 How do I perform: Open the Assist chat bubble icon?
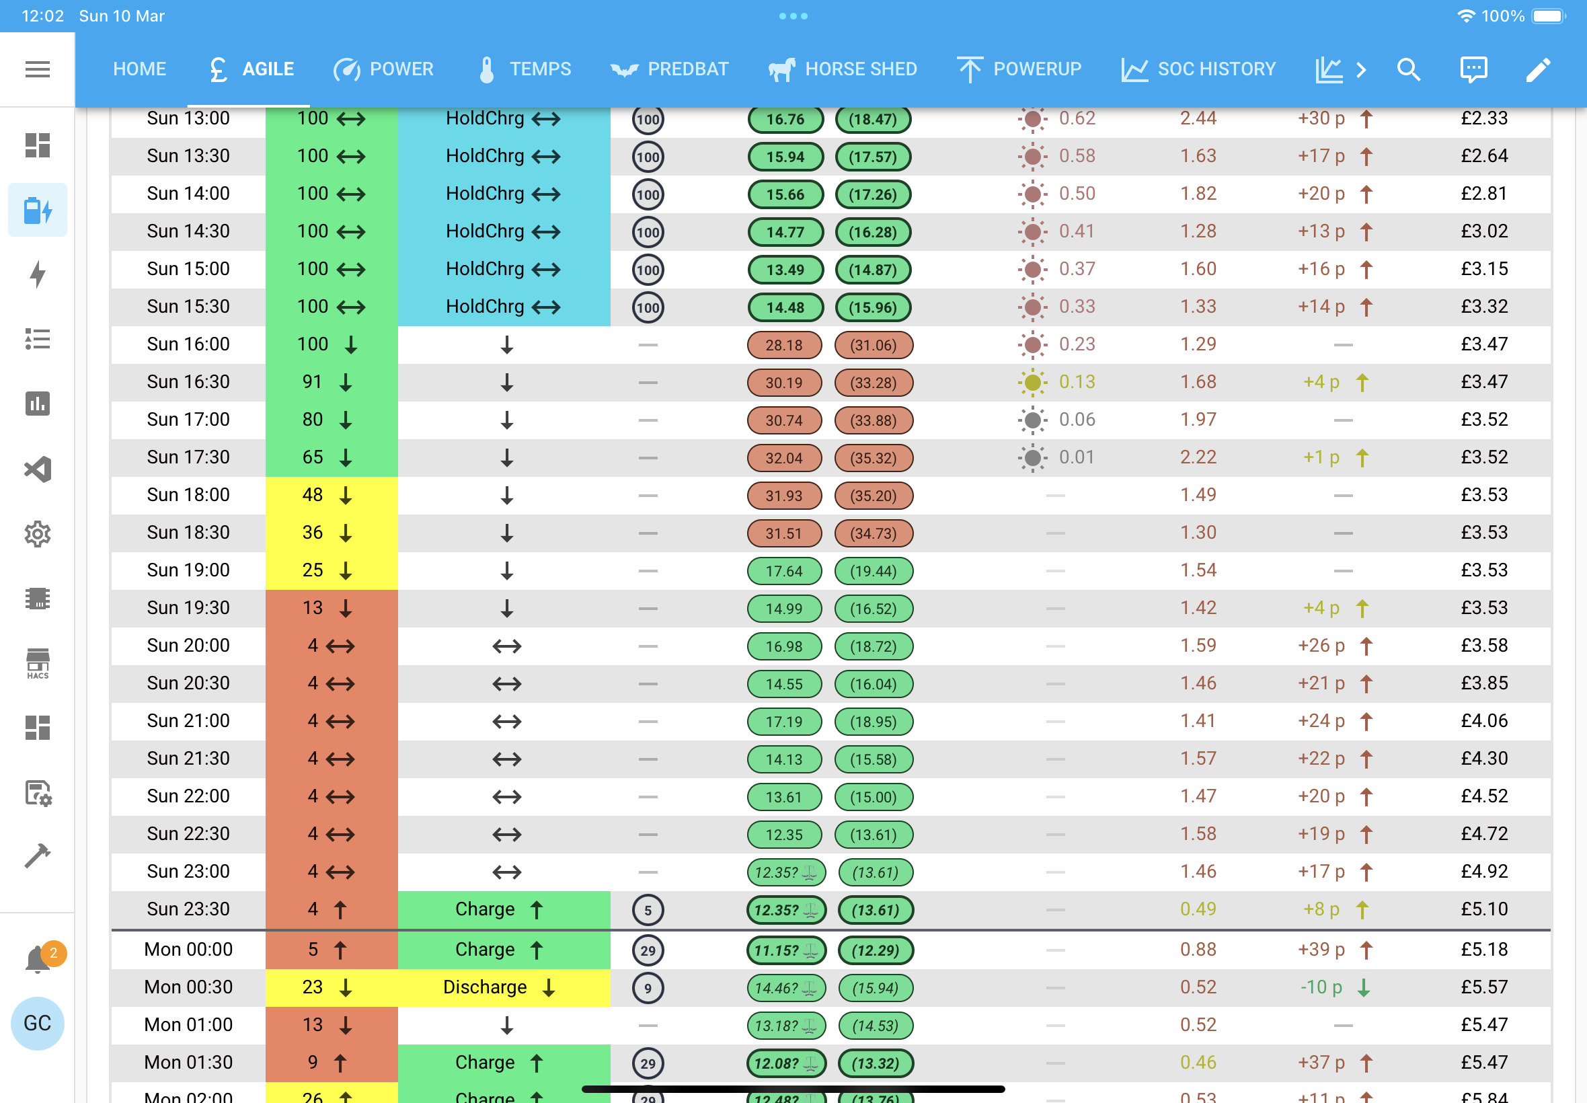point(1474,69)
